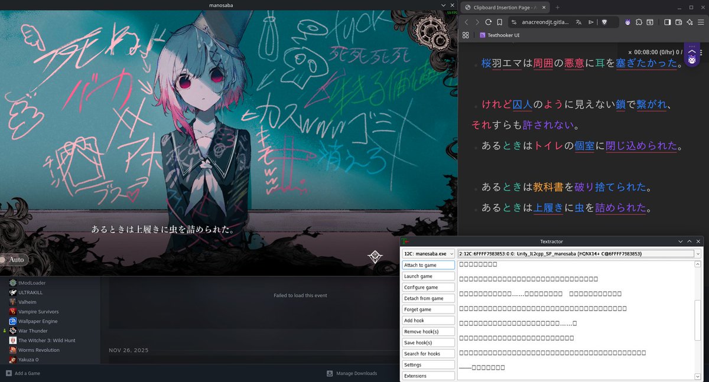This screenshot has width=709, height=382.
Task: Open the Extensions puzzle-piece menu
Action: [x=639, y=22]
